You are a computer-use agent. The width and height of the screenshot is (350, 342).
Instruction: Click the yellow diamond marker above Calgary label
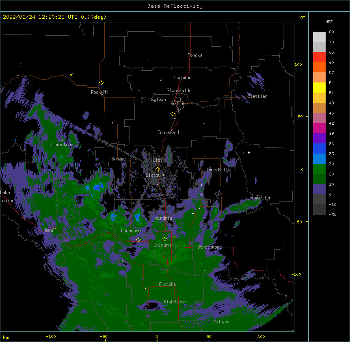point(164,239)
